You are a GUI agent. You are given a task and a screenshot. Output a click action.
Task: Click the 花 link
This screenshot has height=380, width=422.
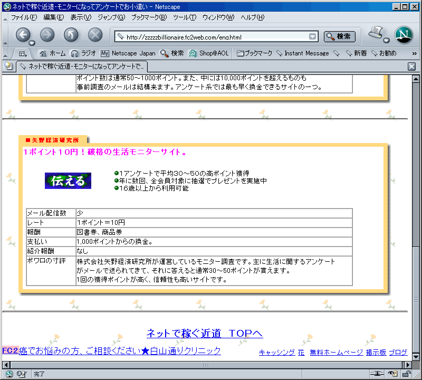(301, 352)
